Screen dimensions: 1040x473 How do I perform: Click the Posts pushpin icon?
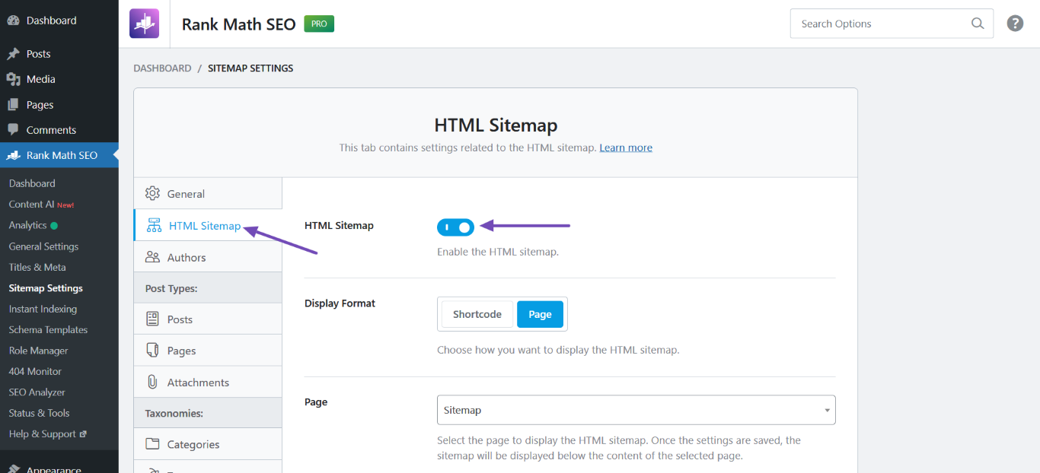13,54
